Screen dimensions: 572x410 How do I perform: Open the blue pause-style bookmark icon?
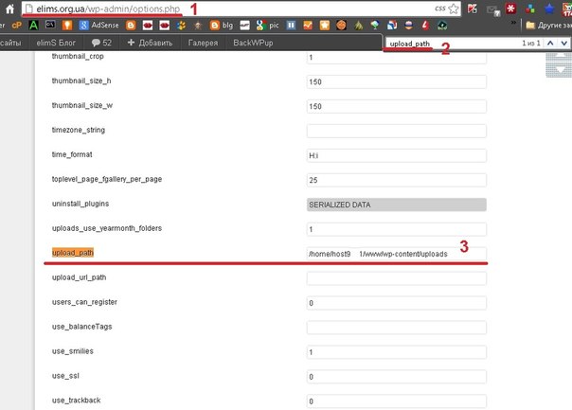point(291,26)
